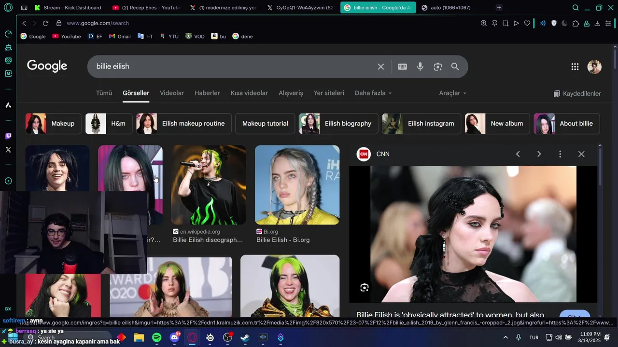The height and width of the screenshot is (347, 618).
Task: Open the YouTube bookmark
Action: click(67, 36)
